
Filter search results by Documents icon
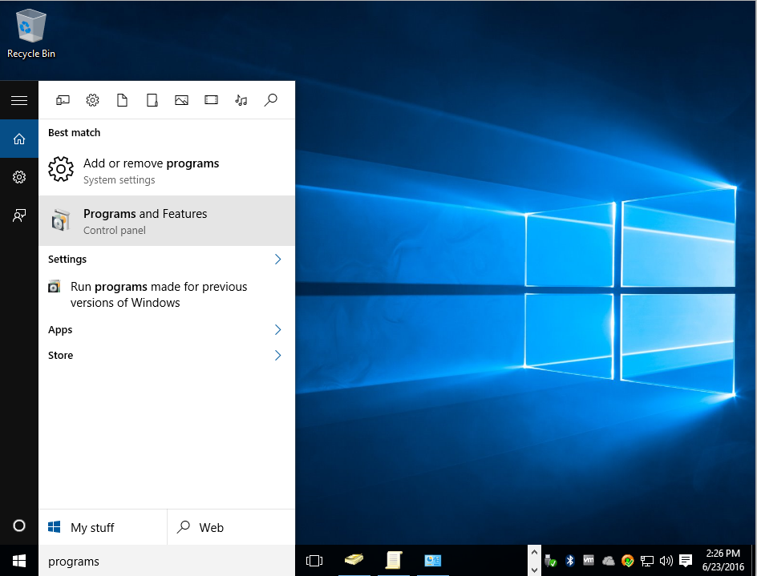[x=122, y=100]
